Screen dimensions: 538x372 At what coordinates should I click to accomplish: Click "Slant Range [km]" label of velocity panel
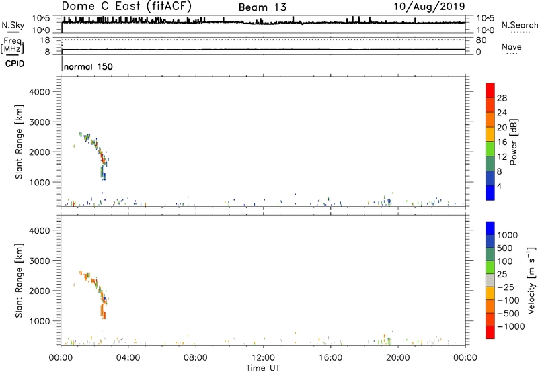pos(19,281)
